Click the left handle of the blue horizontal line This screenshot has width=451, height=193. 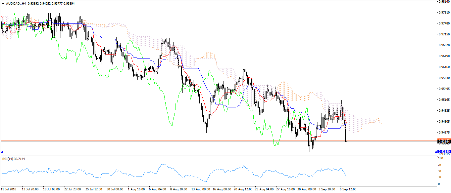coord(2,152)
